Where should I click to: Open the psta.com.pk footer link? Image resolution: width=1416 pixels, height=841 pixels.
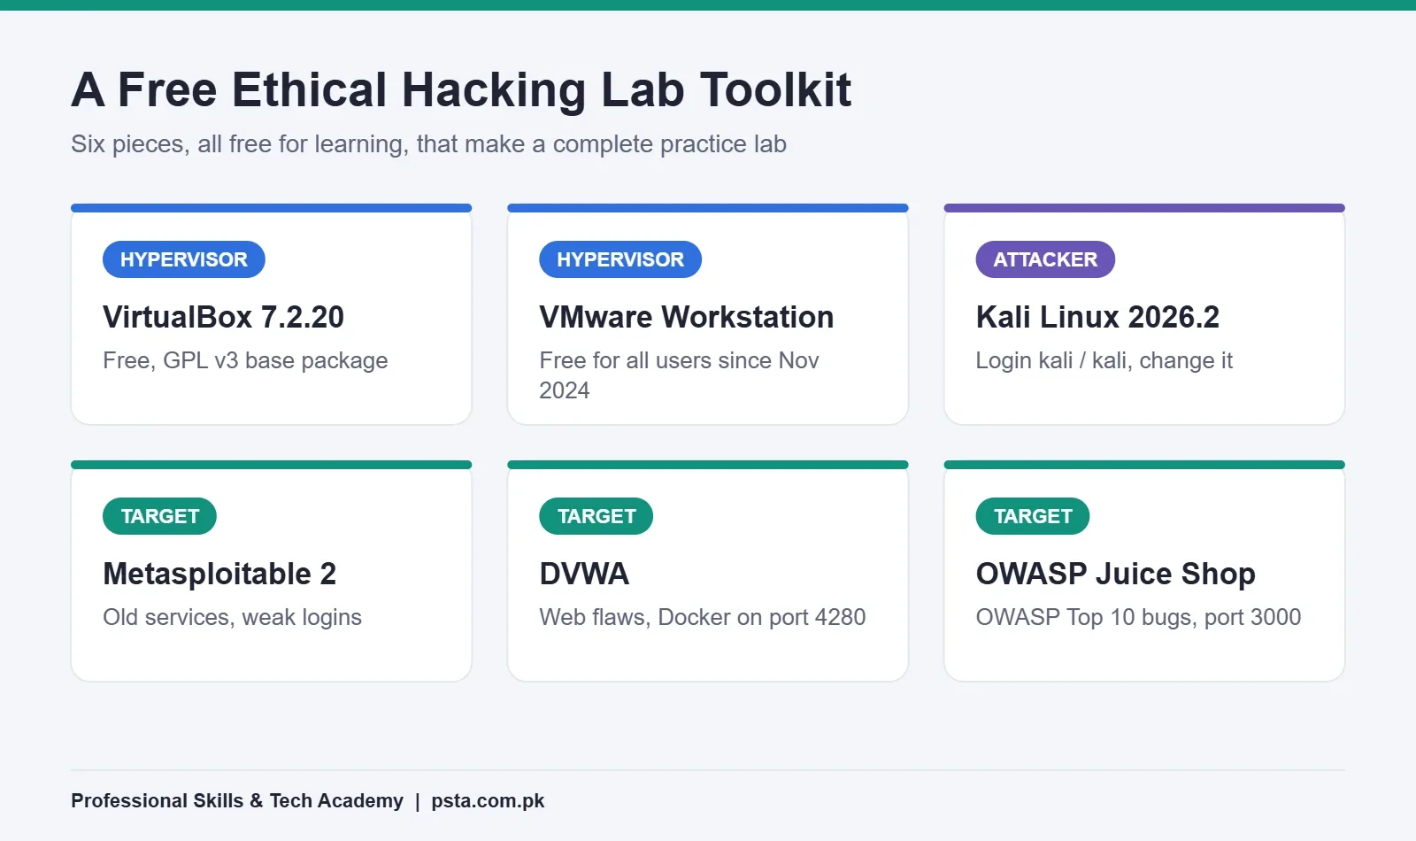pos(488,800)
